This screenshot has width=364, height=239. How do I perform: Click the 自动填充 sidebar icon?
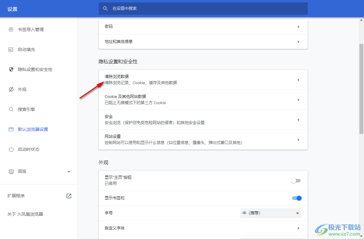pyautogui.click(x=11, y=49)
